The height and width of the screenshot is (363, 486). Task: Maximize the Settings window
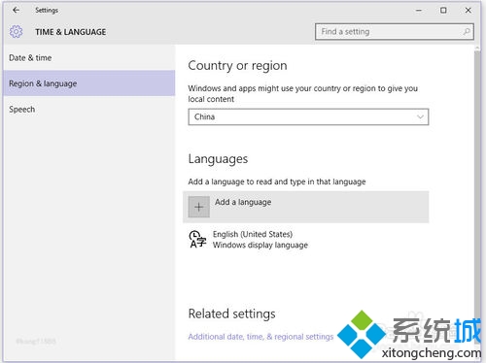443,11
